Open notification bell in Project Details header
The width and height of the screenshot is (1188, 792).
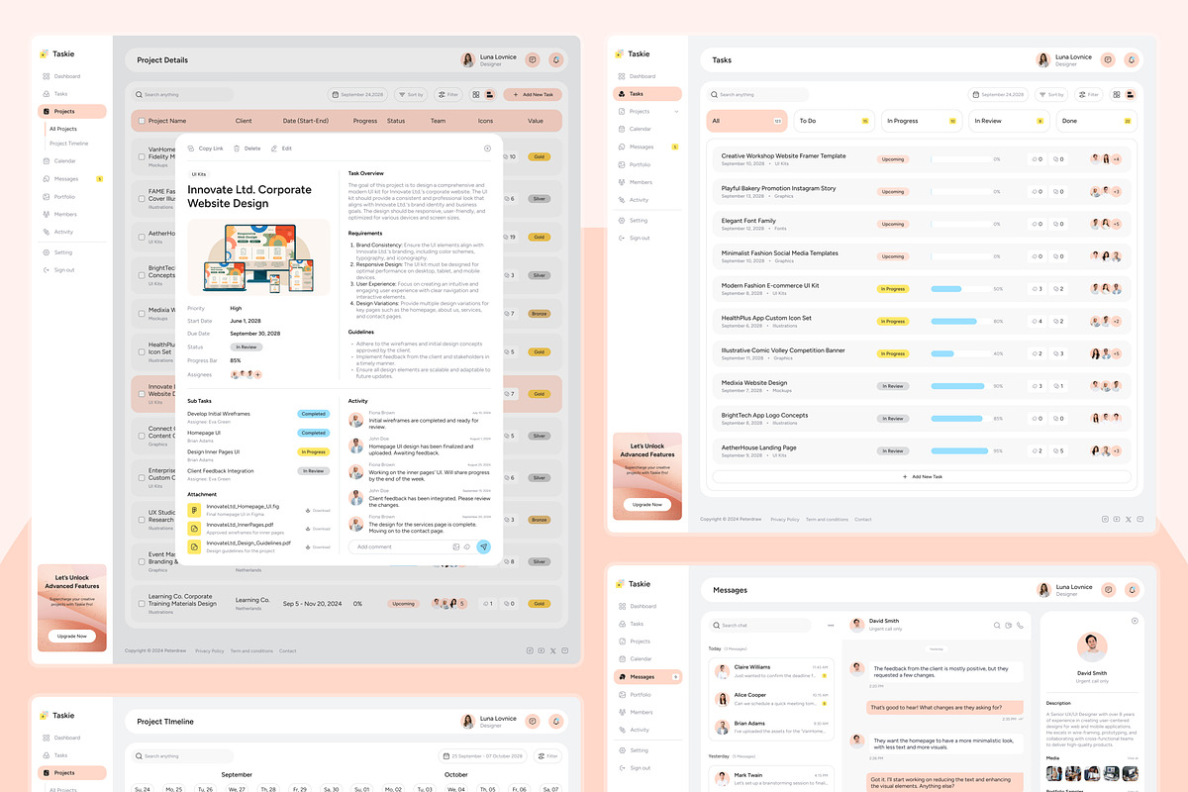(556, 60)
